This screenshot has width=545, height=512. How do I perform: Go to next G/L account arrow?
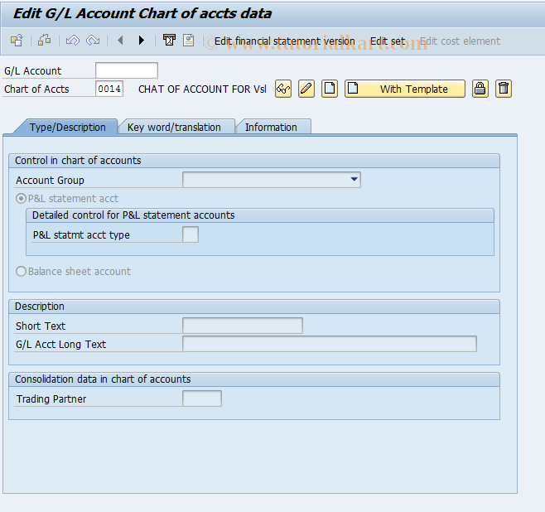click(141, 41)
